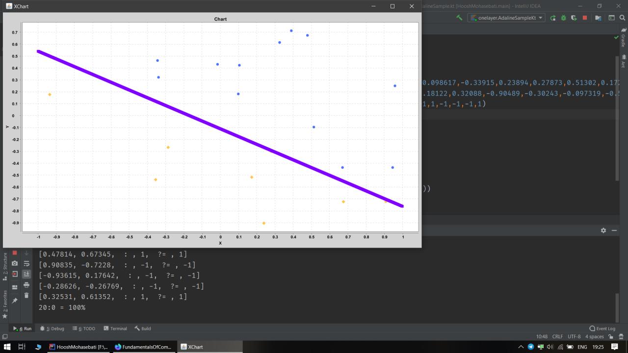Image resolution: width=628 pixels, height=353 pixels.
Task: Click the purple line in the XChart plot
Action: (x=220, y=128)
